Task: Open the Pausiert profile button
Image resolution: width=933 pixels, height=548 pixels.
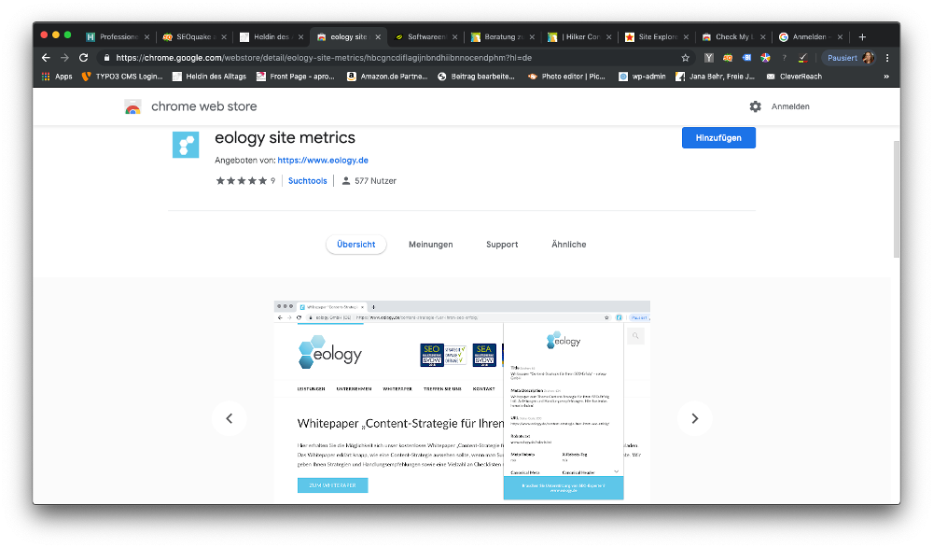Action: click(849, 58)
